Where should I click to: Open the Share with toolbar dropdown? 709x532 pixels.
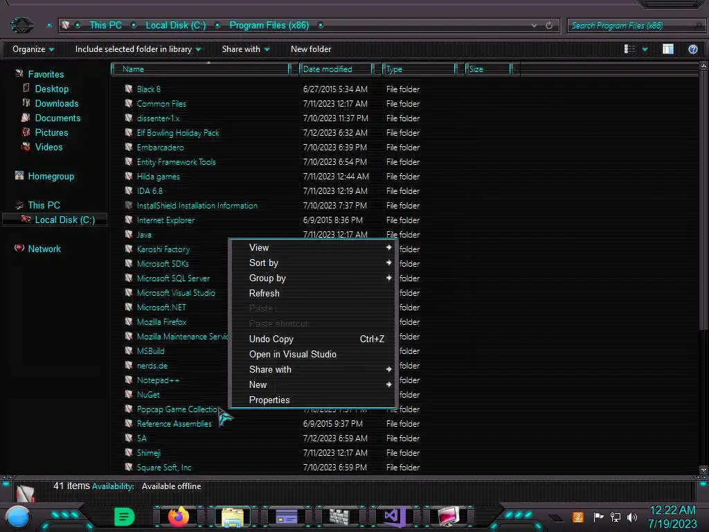point(246,49)
